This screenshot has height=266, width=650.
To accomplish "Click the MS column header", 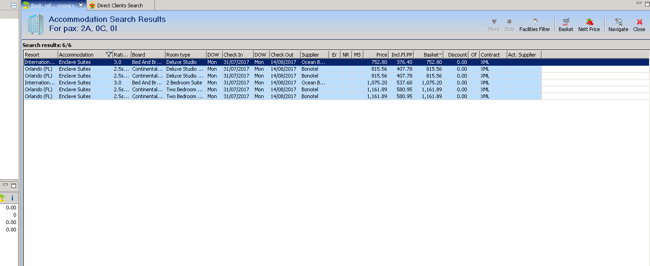I will pos(358,55).
